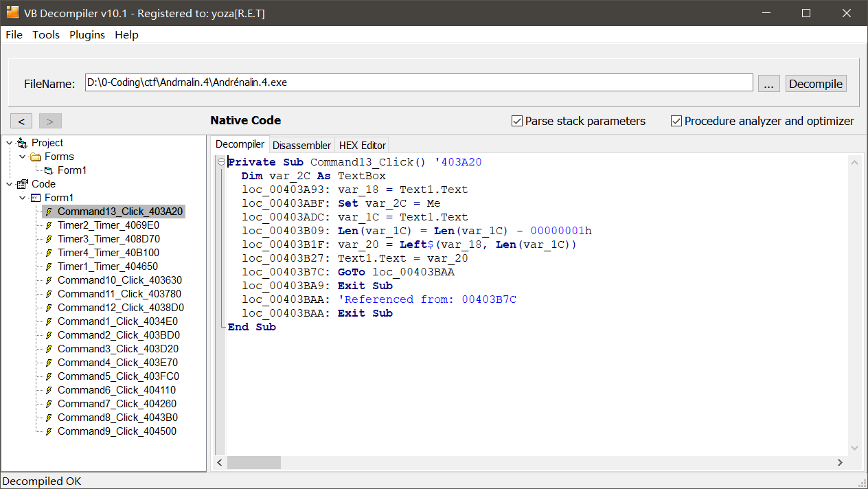Click the Forms folder icon

[36, 157]
